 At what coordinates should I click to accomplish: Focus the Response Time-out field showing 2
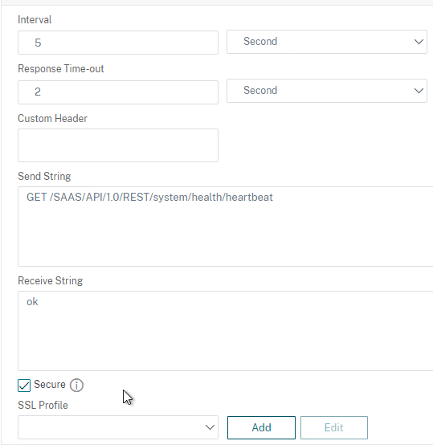click(x=118, y=92)
